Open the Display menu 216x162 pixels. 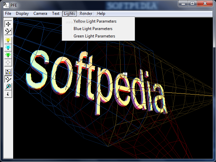pyautogui.click(x=22, y=13)
